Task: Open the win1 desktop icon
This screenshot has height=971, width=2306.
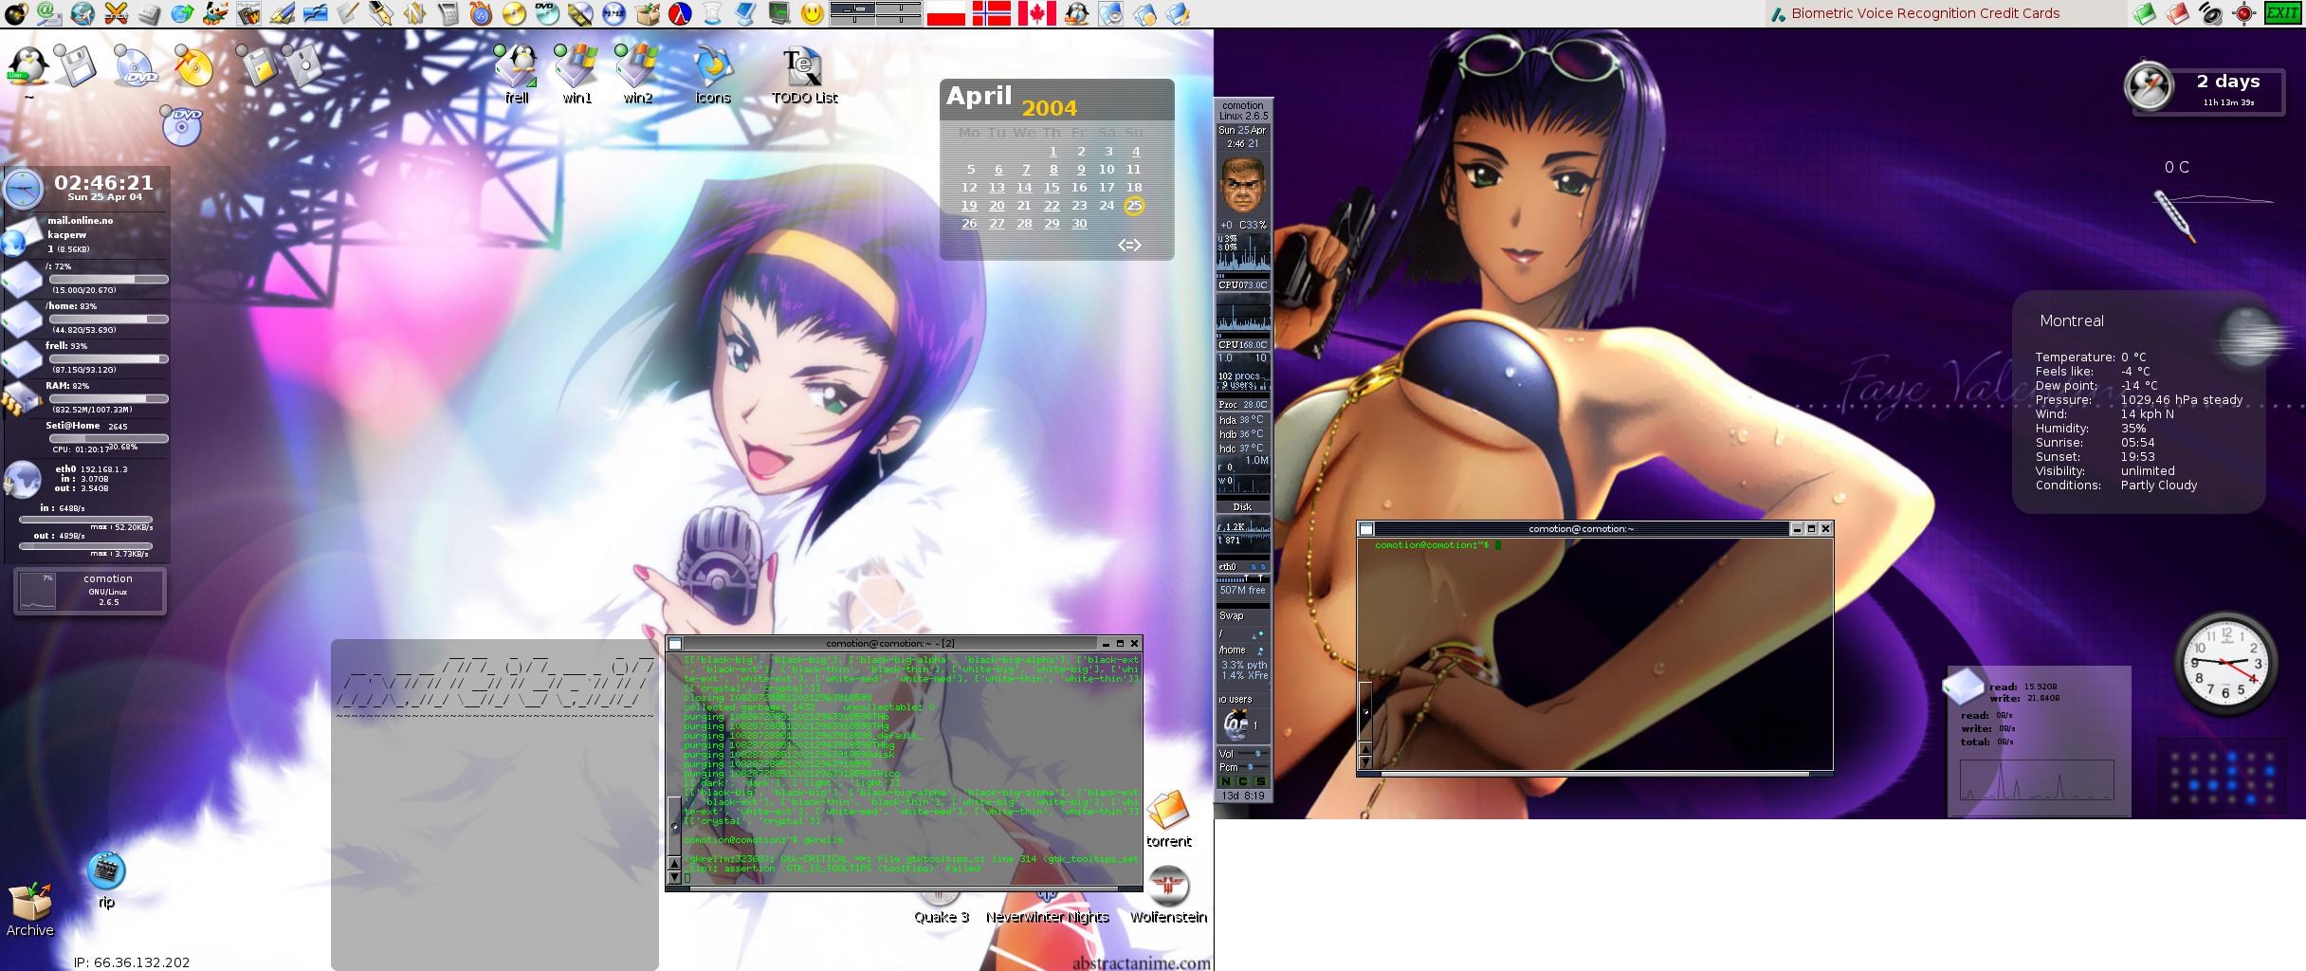Action: [x=576, y=74]
